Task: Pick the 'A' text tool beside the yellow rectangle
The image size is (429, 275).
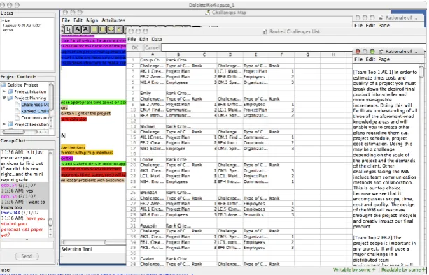Action: pos(85,29)
